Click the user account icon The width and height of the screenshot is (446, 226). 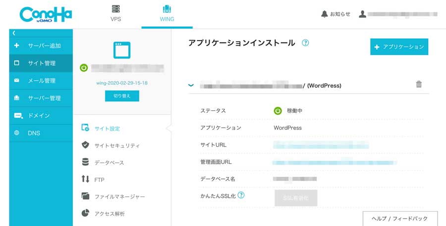pyautogui.click(x=362, y=14)
